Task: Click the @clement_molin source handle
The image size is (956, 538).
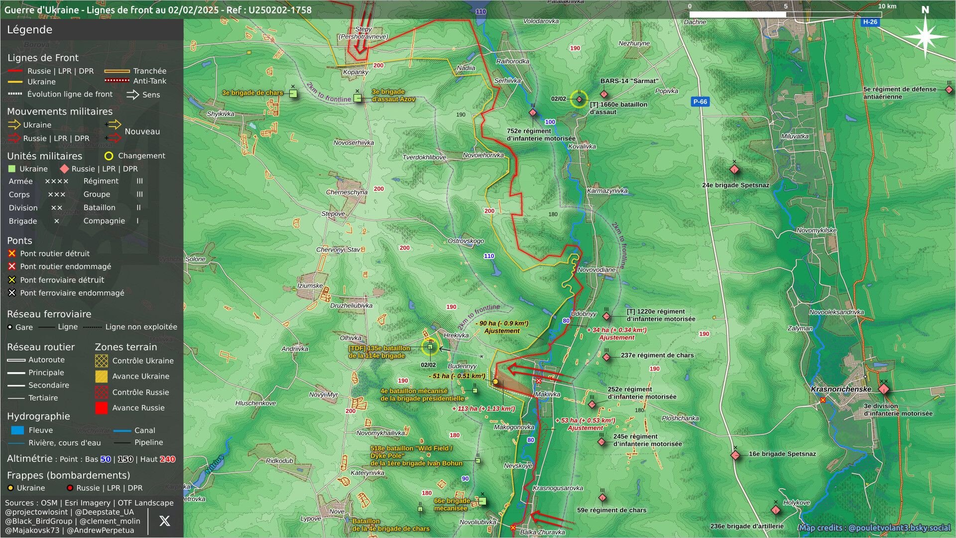Action: 110,521
